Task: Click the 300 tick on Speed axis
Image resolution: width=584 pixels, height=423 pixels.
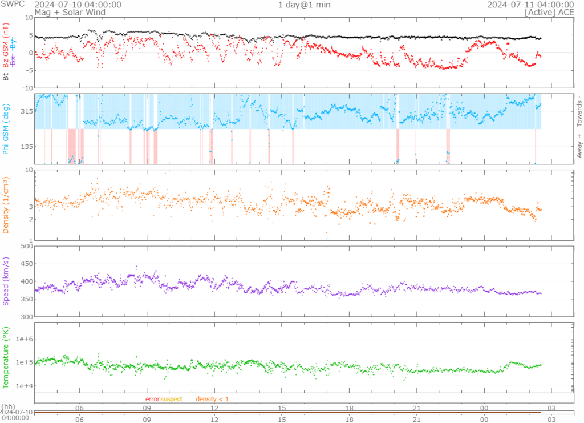Action: pyautogui.click(x=27, y=317)
